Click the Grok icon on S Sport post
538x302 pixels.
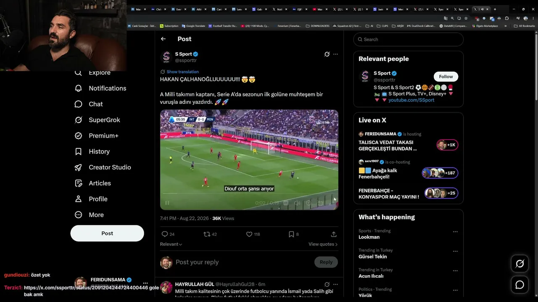pyautogui.click(x=327, y=54)
